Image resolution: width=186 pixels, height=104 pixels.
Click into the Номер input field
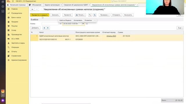click(50, 24)
